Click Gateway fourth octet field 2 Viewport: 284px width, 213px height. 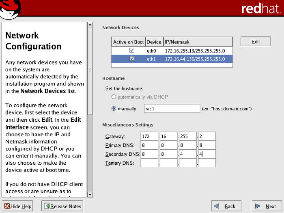pyautogui.click(x=207, y=136)
